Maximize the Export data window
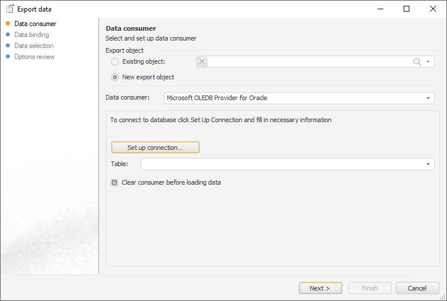This screenshot has width=447, height=301. coord(406,9)
